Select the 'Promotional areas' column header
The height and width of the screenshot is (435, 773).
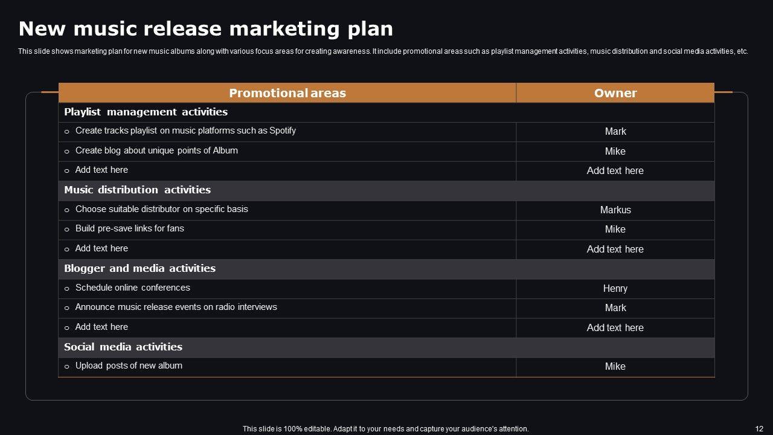coord(287,93)
